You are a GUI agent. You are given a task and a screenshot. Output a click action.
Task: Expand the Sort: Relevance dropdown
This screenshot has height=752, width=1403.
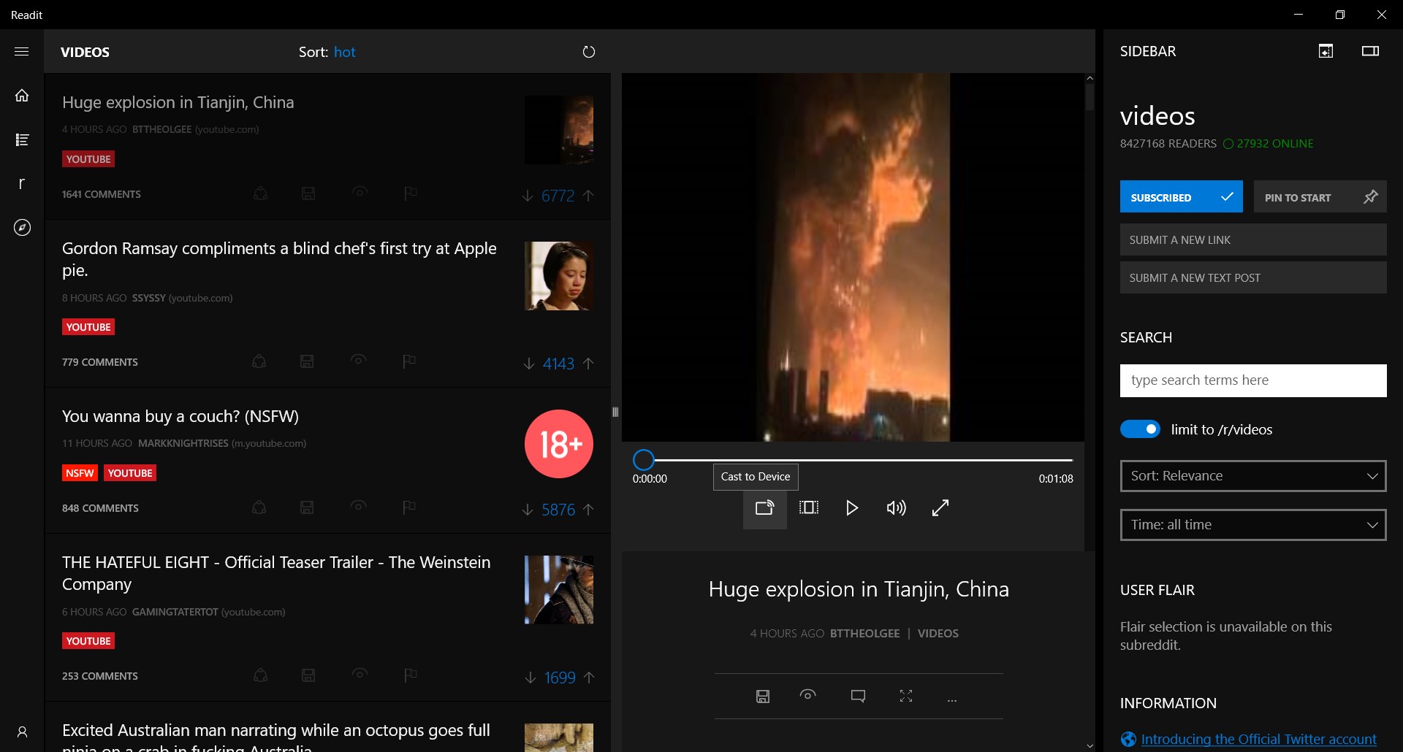tap(1252, 476)
